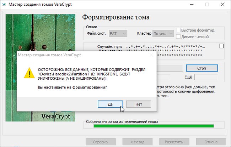Minimize the VeraCrypt wizard window
The height and width of the screenshot is (147, 231).
pyautogui.click(x=192, y=4)
